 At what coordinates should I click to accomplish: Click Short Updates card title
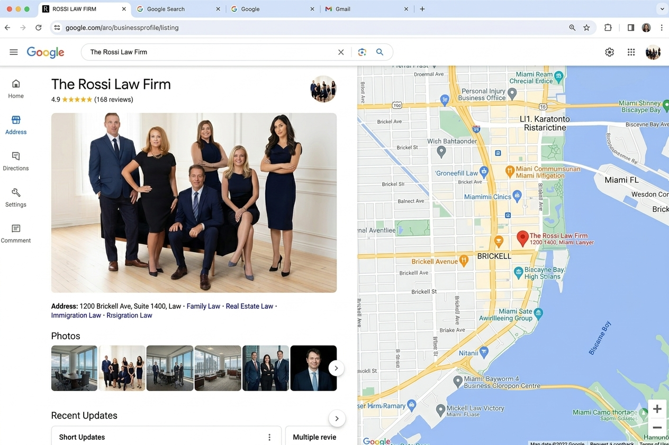pyautogui.click(x=82, y=437)
